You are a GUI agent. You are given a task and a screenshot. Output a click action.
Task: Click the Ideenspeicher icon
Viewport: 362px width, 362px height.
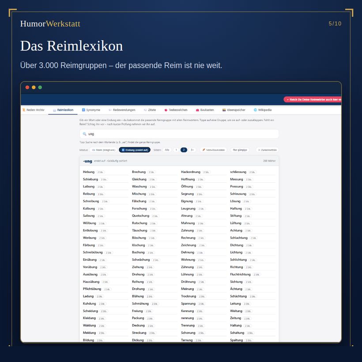(x=224, y=110)
